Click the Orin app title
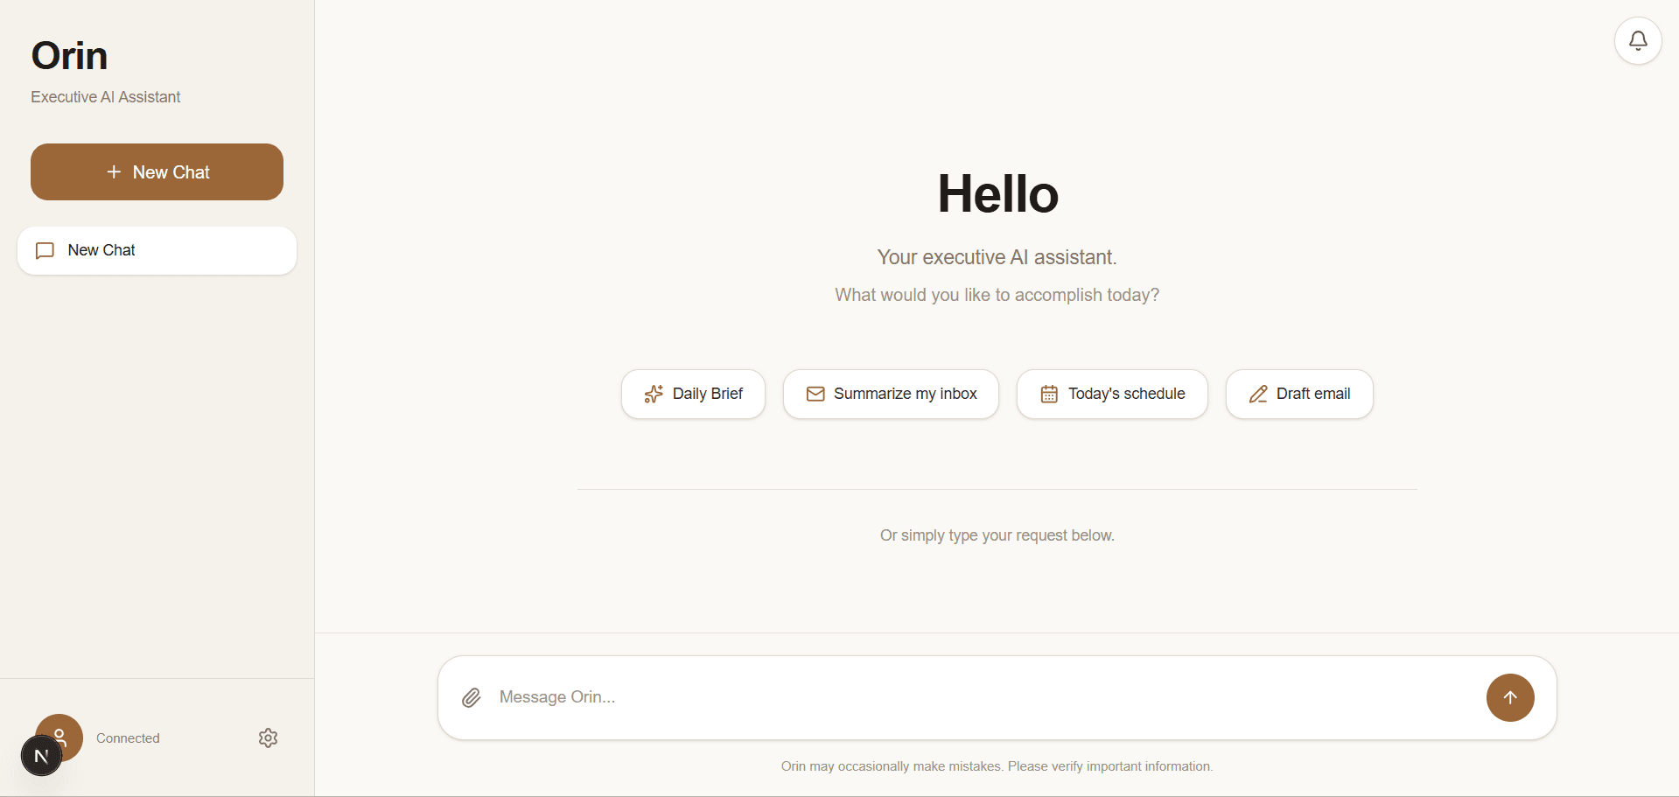 [x=69, y=56]
